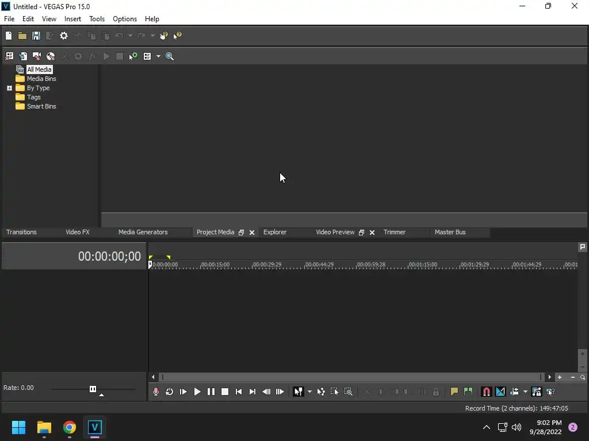Select the Selection Edit tool

point(334,392)
